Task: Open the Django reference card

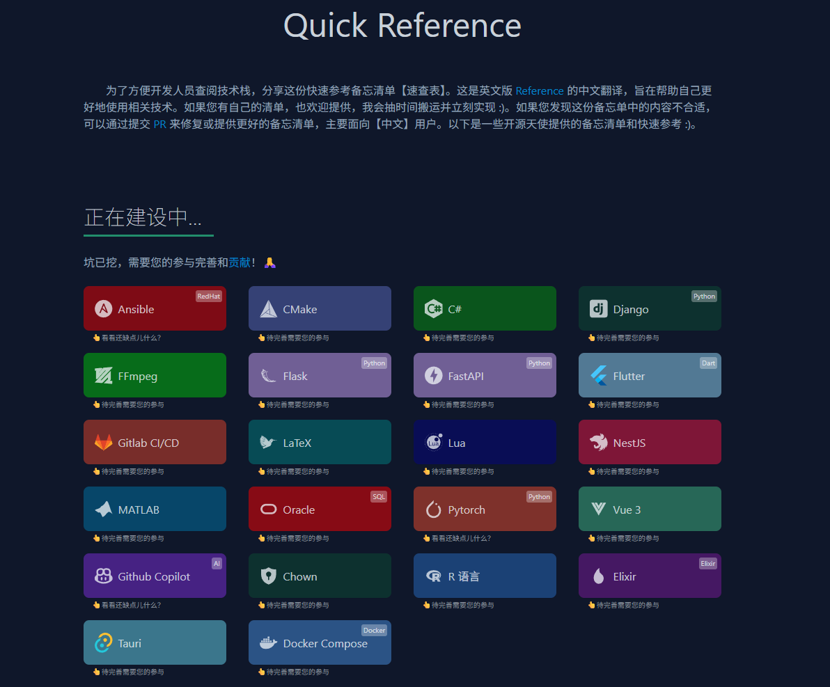Action: coord(650,308)
